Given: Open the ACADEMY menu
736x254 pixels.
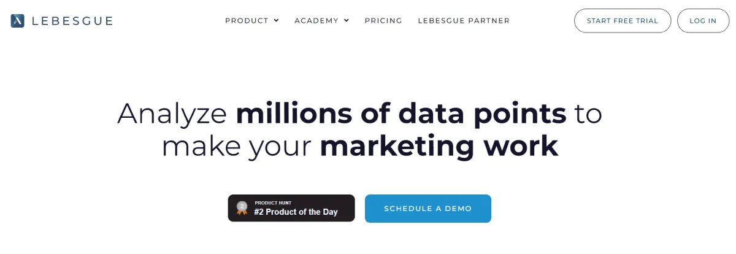Looking at the screenshot, I should (x=316, y=20).
